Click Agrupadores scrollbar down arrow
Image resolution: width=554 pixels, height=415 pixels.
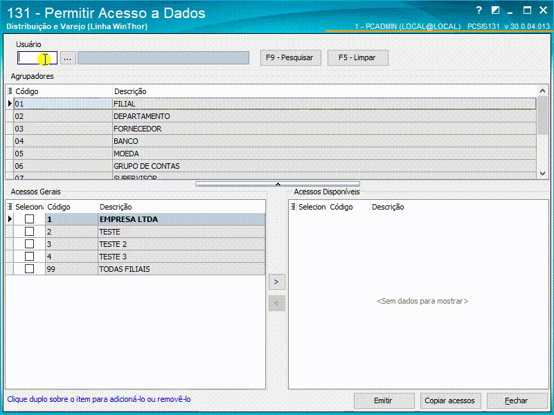pyautogui.click(x=543, y=174)
